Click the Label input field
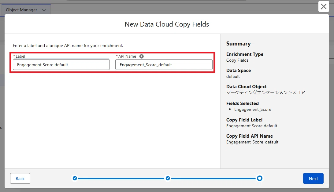The image size is (334, 192). (x=61, y=65)
